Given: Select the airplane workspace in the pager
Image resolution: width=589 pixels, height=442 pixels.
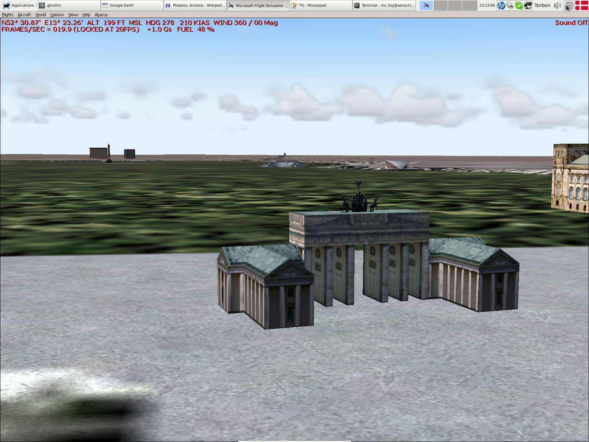Looking at the screenshot, I should click(x=426, y=6).
